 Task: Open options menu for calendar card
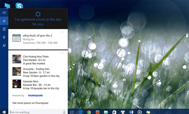tap(62, 32)
